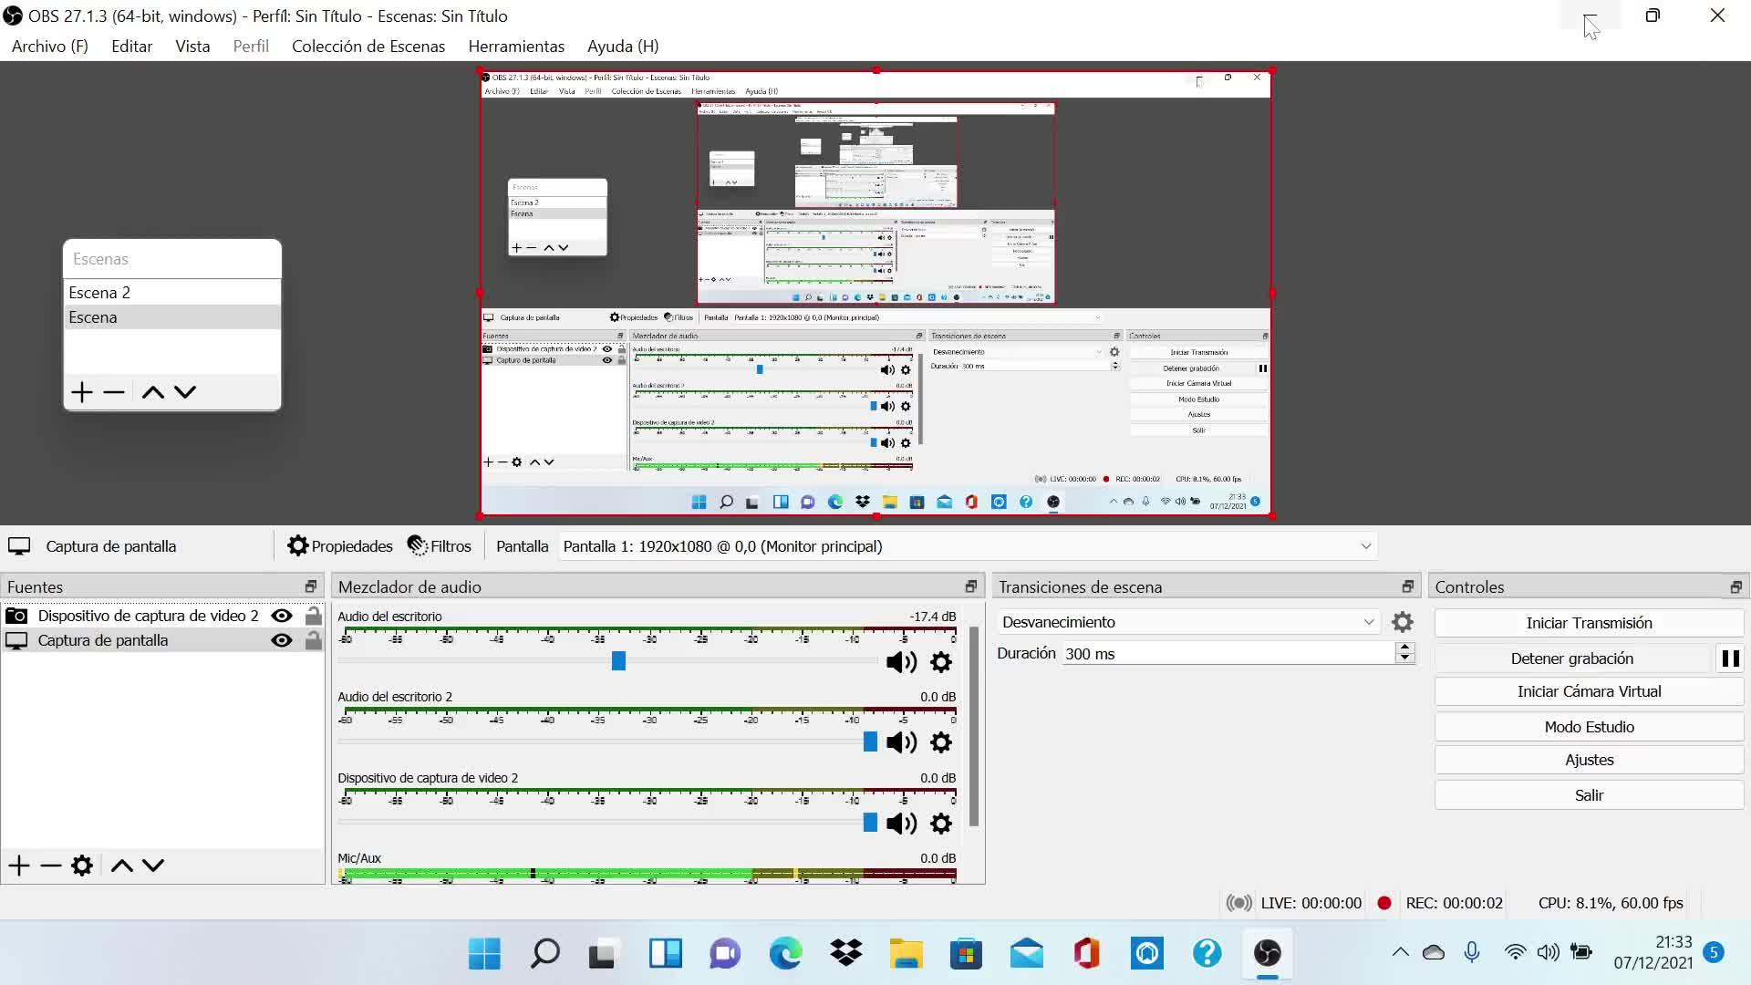Screen dimensions: 1751x985
Task: Open the Herramientas menu
Action: [516, 47]
